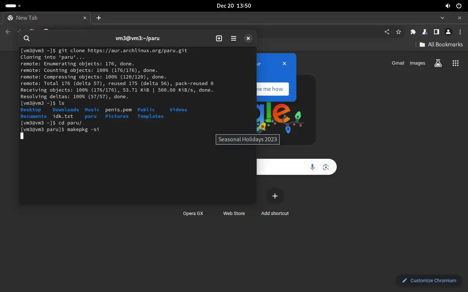Click the 'Downloads' directory in ls output
This screenshot has width=468, height=292.
coord(66,110)
